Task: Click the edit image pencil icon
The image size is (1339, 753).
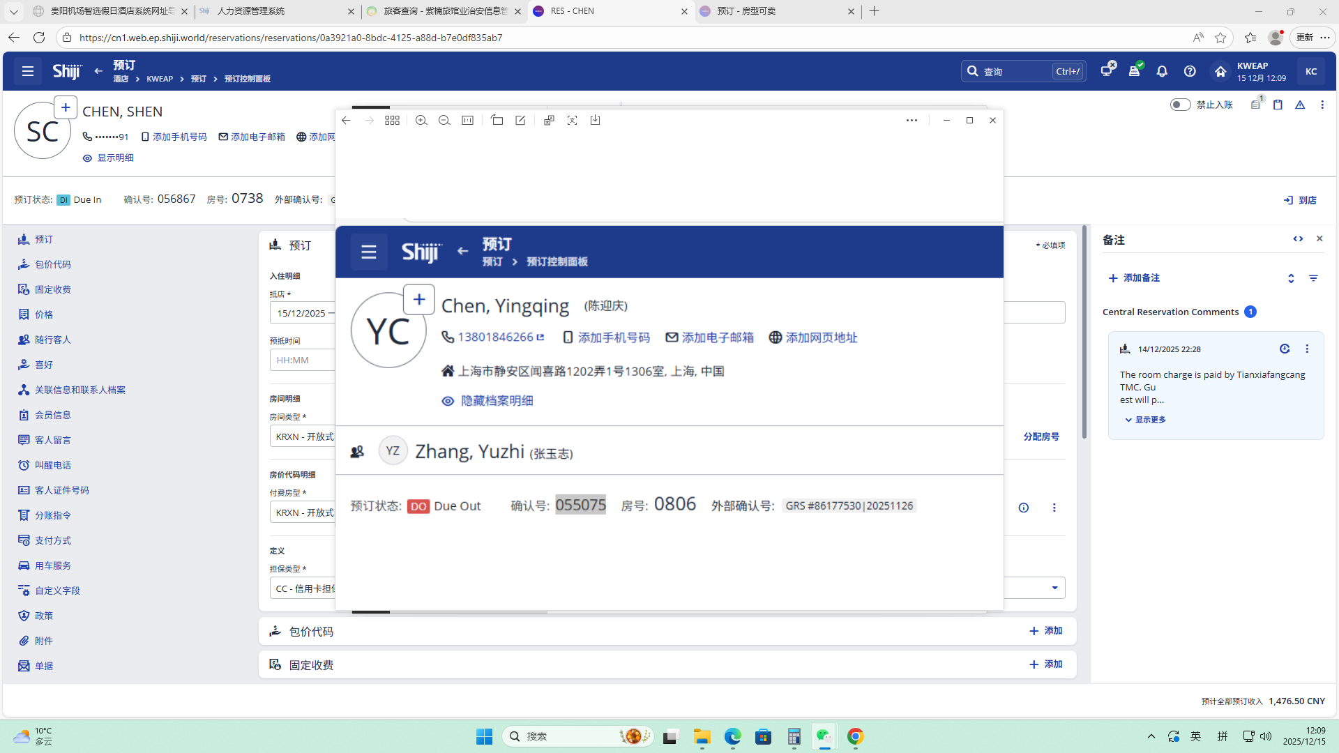Action: 520,120
